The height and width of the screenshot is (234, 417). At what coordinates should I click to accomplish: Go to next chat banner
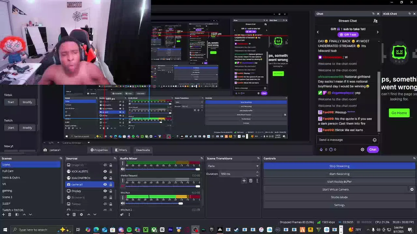pos(378,32)
